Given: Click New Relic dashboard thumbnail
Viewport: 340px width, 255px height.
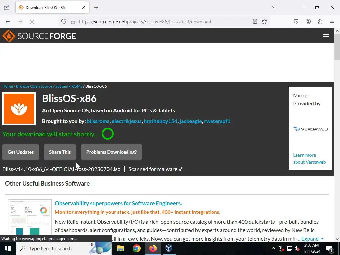Looking at the screenshot, I should tap(30, 217).
